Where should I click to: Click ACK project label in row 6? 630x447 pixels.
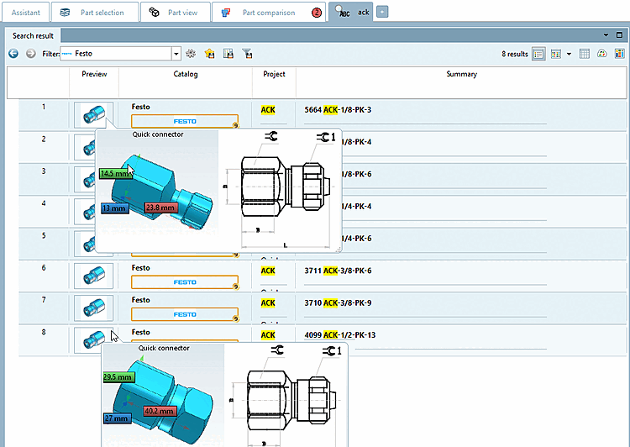pos(268,271)
